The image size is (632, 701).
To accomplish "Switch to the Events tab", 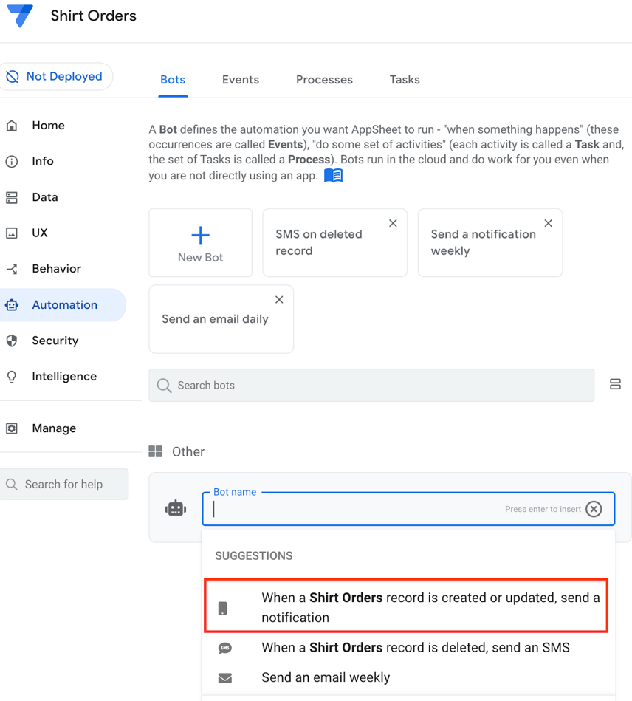I will point(240,79).
